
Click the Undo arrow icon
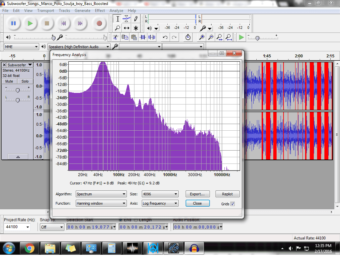(x=165, y=37)
